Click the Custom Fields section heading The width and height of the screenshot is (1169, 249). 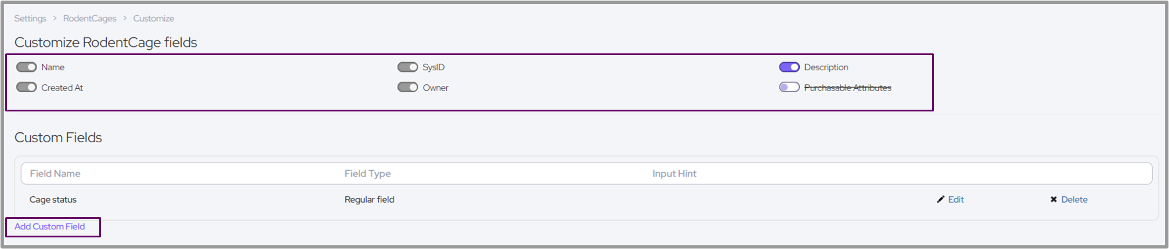58,138
